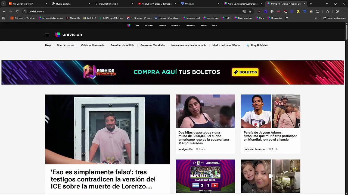
Task: Open the Argentina 3-1 match result thumbnail
Action: click(205, 176)
